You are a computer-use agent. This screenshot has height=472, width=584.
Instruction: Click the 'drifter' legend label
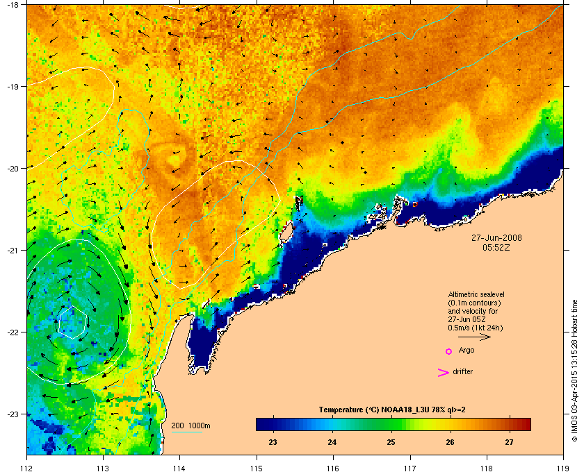click(x=462, y=371)
